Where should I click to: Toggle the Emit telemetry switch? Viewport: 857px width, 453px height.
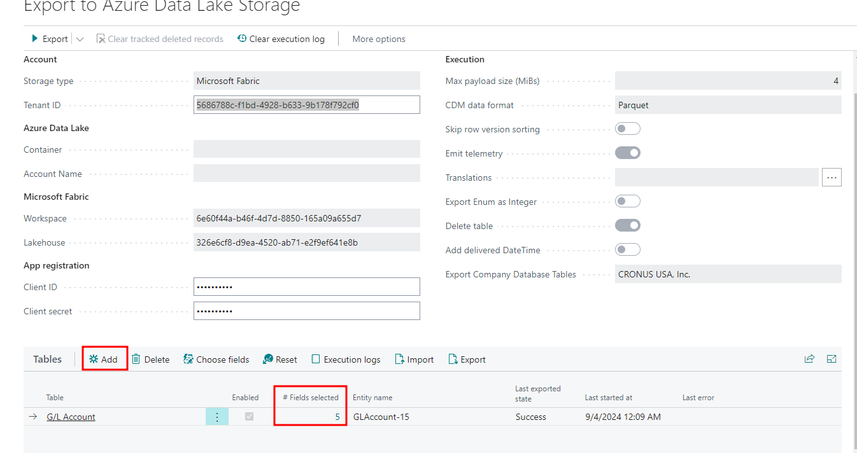pos(628,153)
